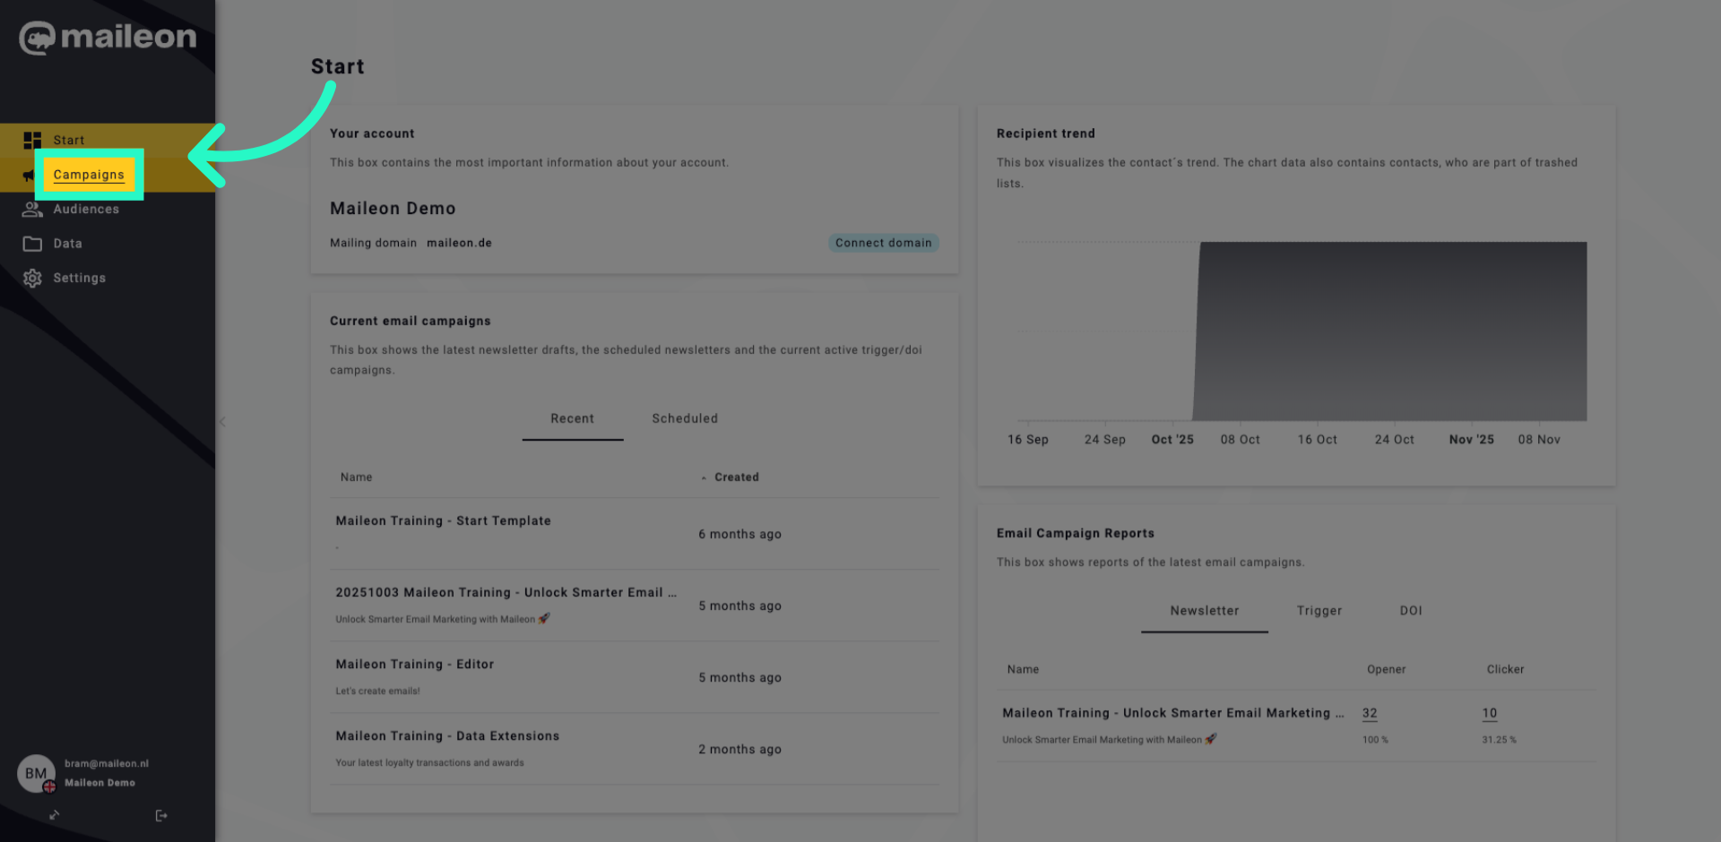The width and height of the screenshot is (1721, 842).
Task: Click the Name header in the reports table
Action: click(1023, 669)
